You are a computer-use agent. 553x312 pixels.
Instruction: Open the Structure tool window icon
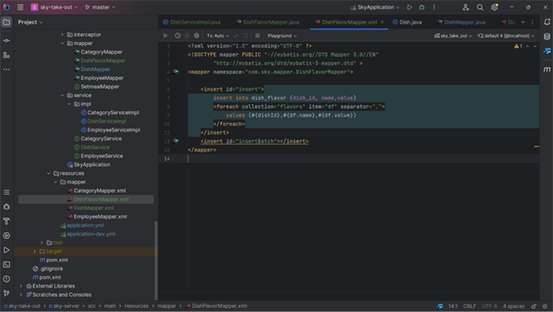click(6, 55)
